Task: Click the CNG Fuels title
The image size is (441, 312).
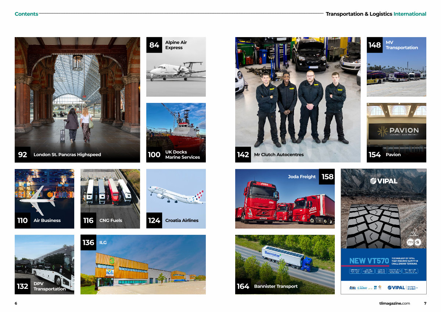Action: tap(111, 220)
